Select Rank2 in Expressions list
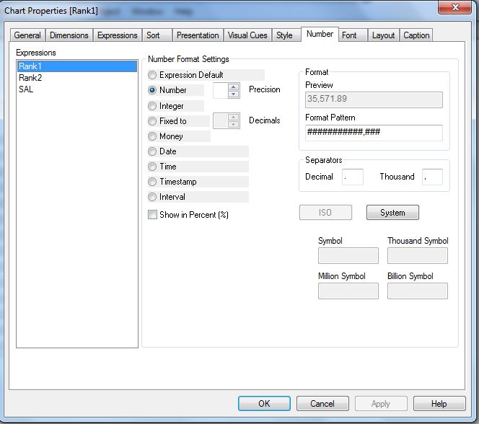 click(77, 78)
